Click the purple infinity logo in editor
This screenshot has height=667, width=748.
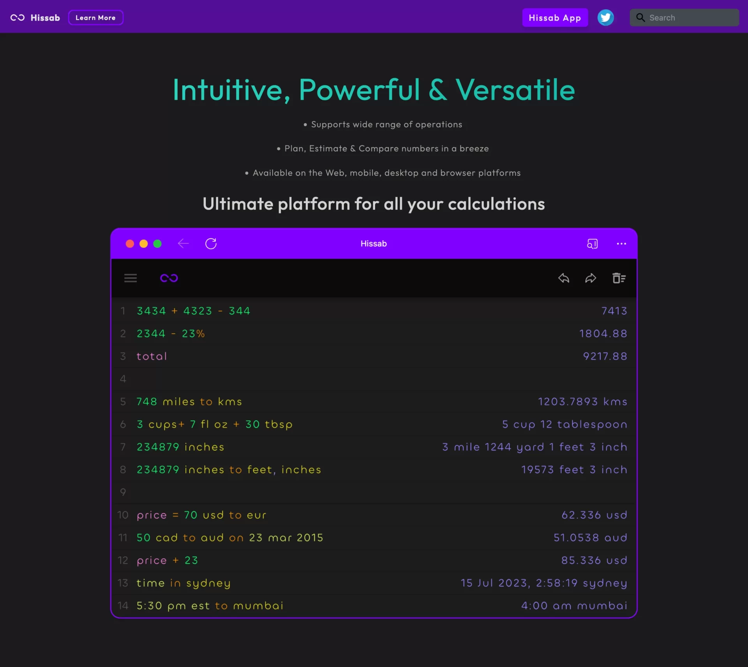(x=169, y=278)
